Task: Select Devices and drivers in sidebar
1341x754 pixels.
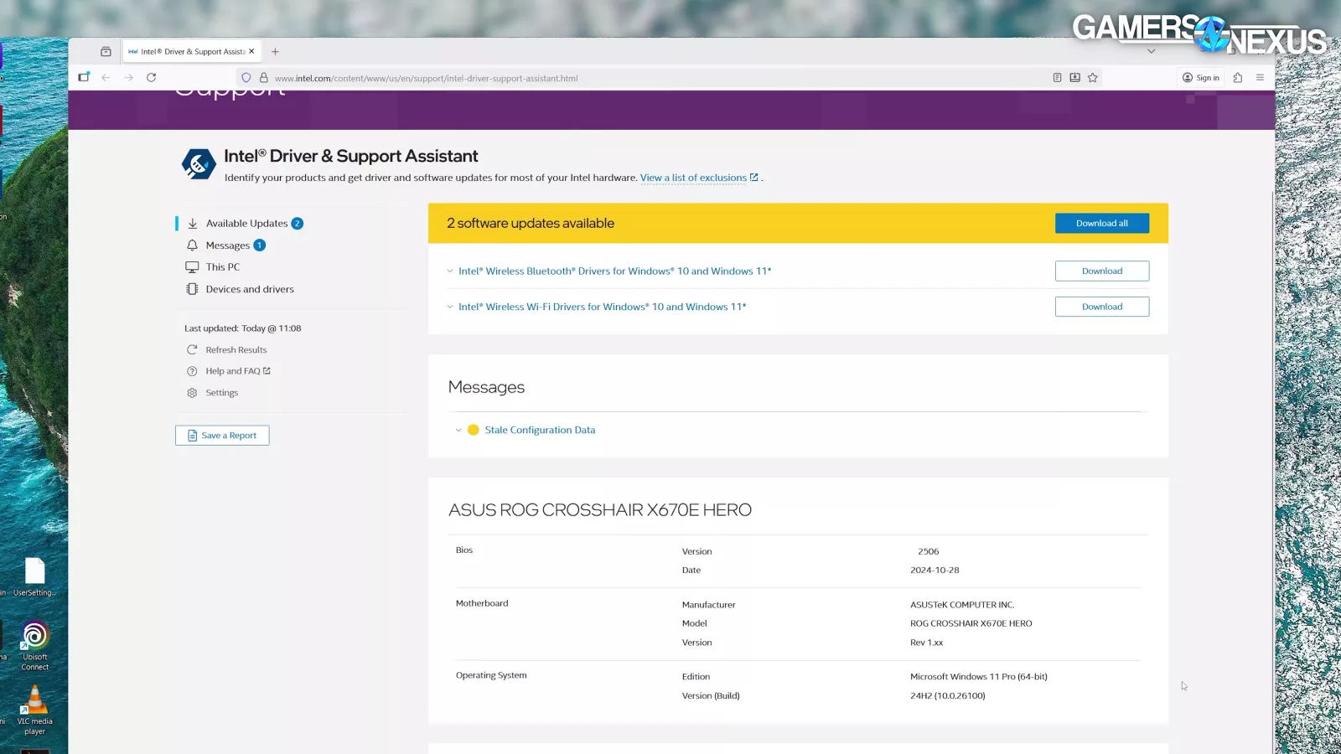Action: [x=250, y=289]
